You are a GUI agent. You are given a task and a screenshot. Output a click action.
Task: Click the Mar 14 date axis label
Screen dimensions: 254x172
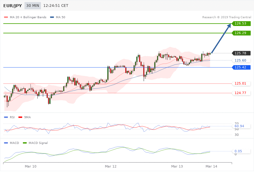click(x=211, y=166)
